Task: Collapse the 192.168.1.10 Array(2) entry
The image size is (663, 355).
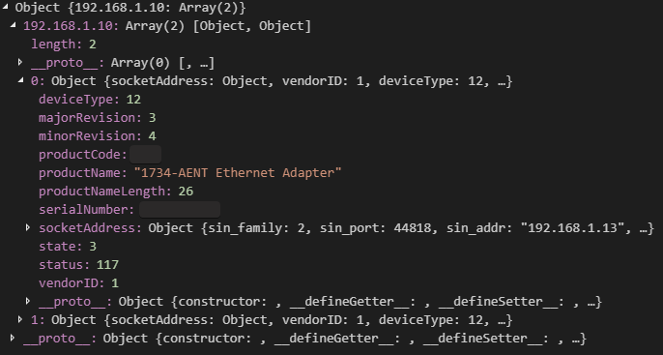Action: pyautogui.click(x=14, y=25)
